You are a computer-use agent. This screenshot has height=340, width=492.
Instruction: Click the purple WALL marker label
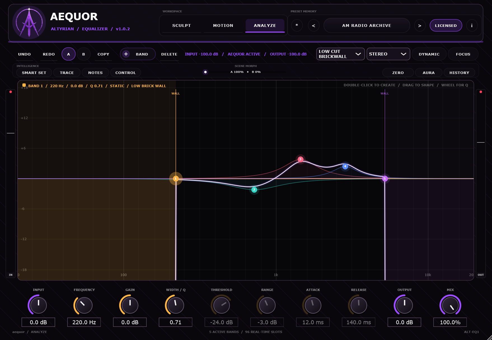pyautogui.click(x=385, y=94)
